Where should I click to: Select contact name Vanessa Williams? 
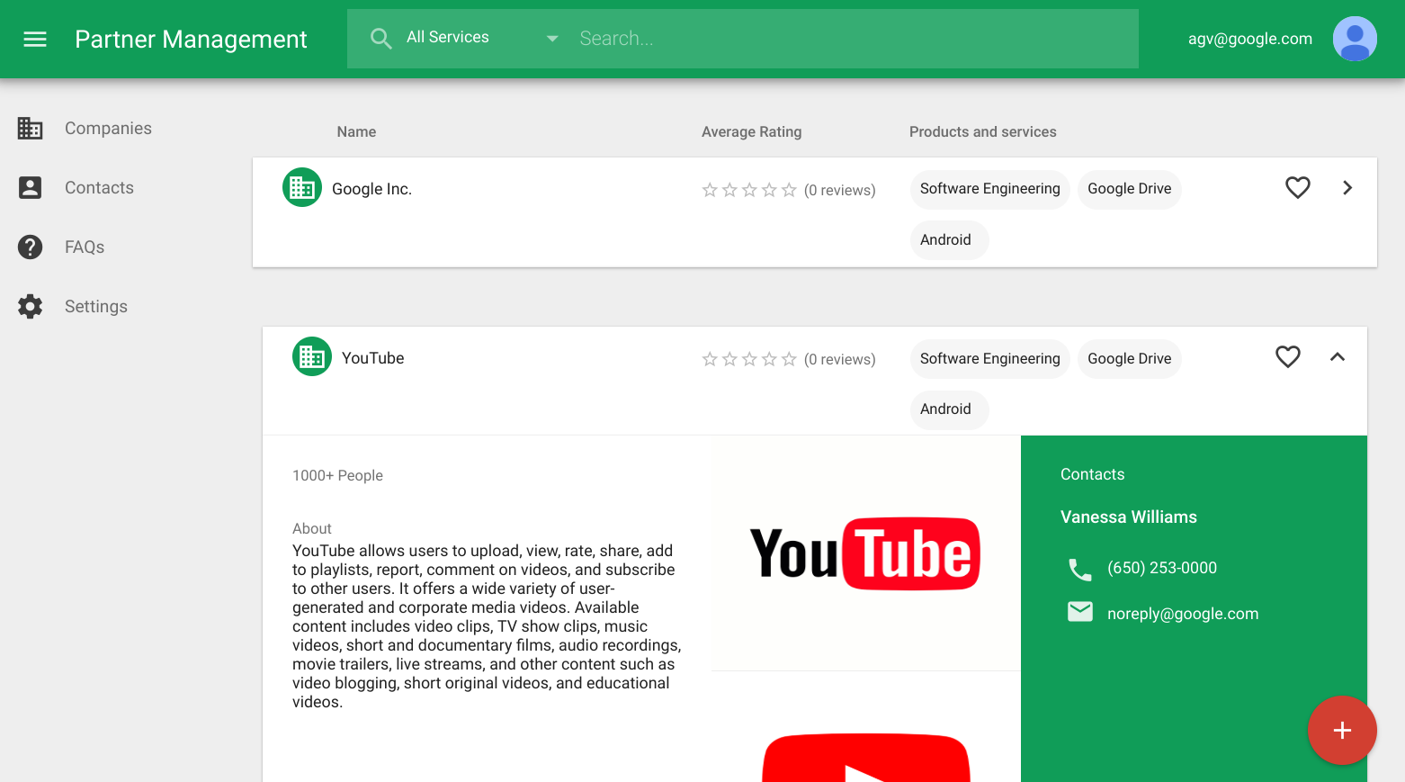click(x=1129, y=517)
